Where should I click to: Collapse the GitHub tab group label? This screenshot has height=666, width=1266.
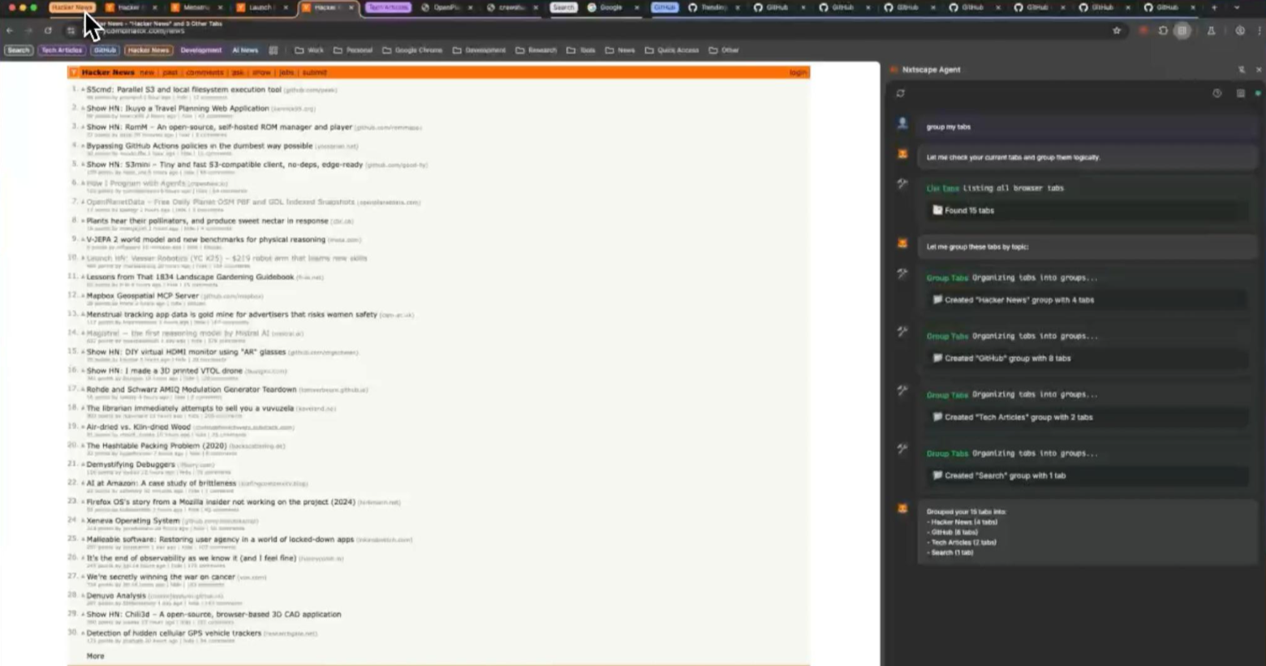pyautogui.click(x=665, y=7)
